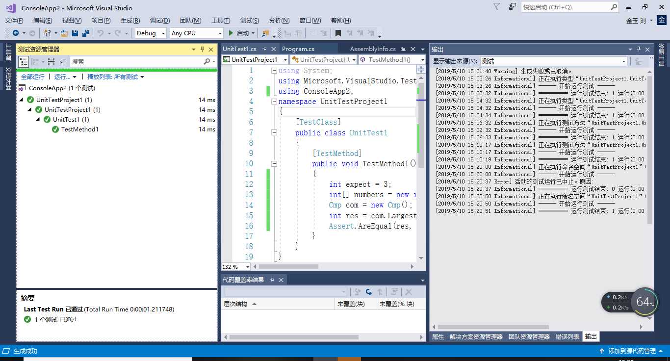Collapse the top UnitTestProject1 tree node

pos(22,100)
